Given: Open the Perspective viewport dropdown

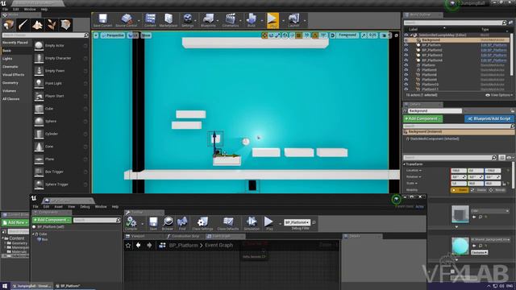Looking at the screenshot, I should point(113,35).
